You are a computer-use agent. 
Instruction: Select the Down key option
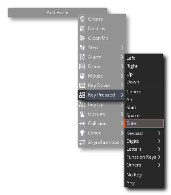144,82
